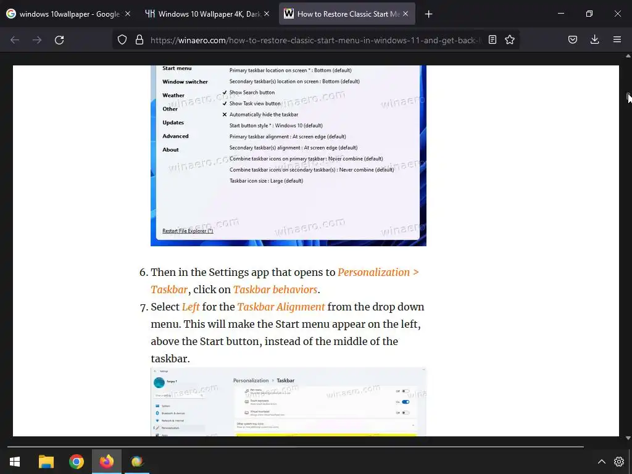Viewport: 632px width, 474px height.
Task: Select How to Restore Classic Start tab
Action: [x=347, y=14]
